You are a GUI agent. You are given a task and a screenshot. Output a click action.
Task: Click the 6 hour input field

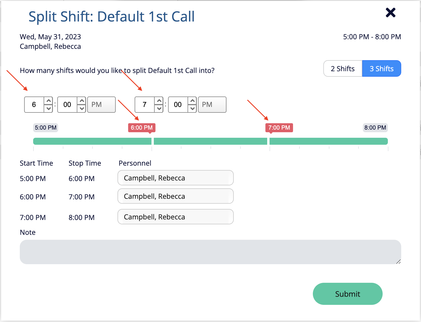coord(34,105)
